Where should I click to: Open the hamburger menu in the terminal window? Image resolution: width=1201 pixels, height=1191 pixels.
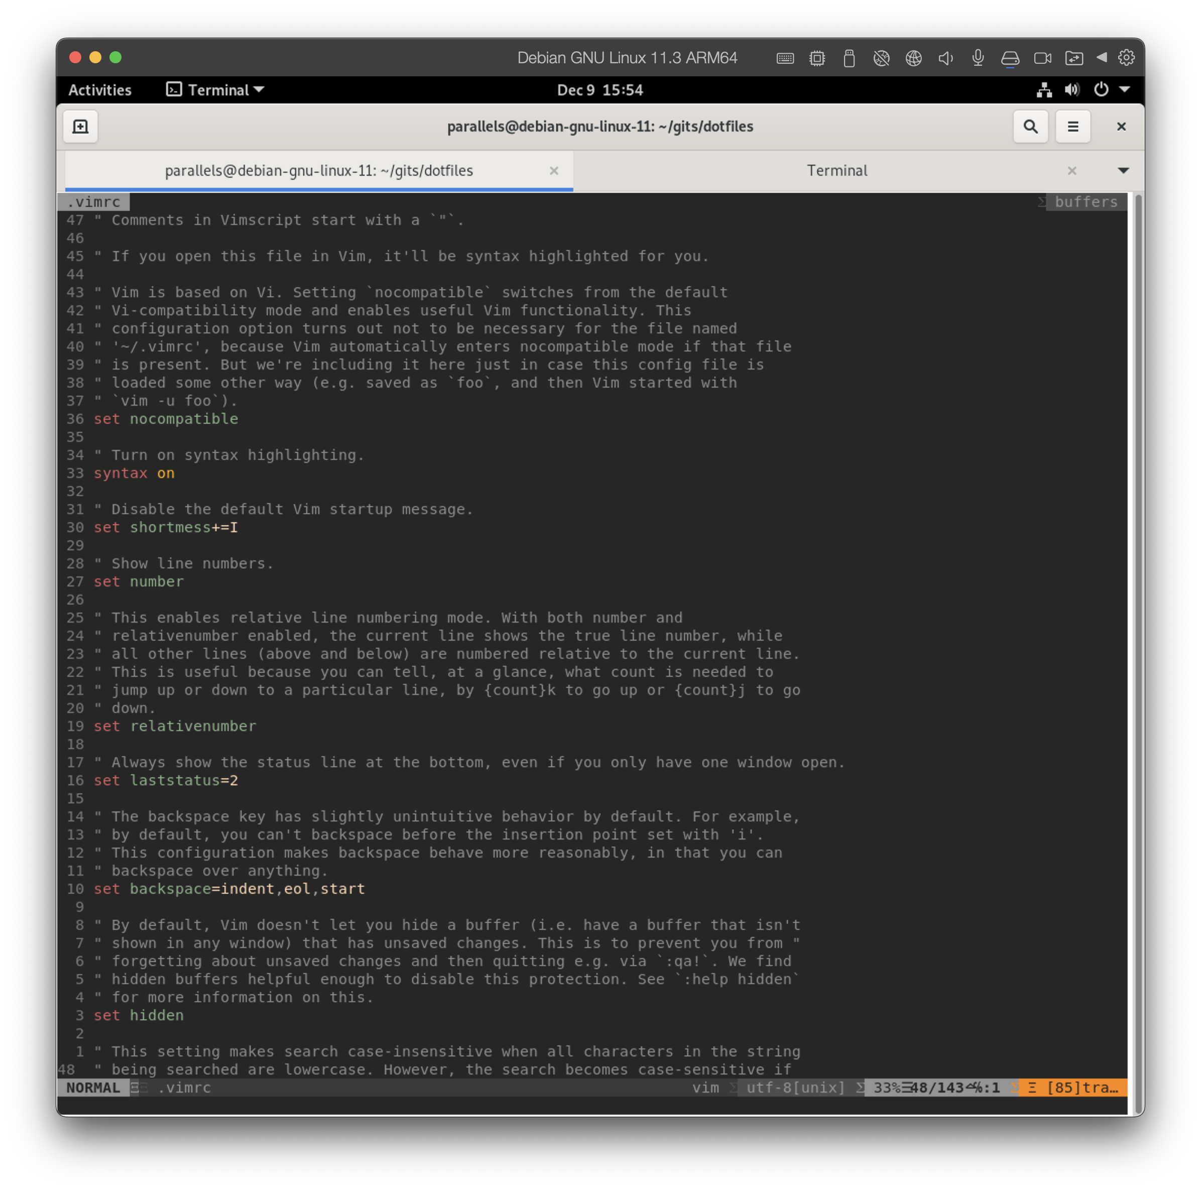(x=1073, y=126)
